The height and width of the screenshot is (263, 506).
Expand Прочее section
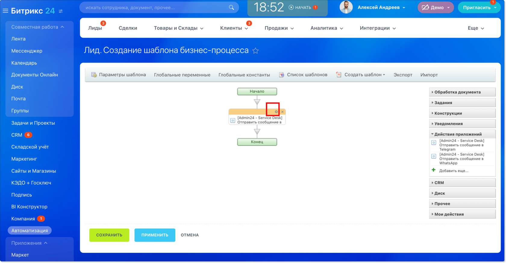click(x=462, y=204)
